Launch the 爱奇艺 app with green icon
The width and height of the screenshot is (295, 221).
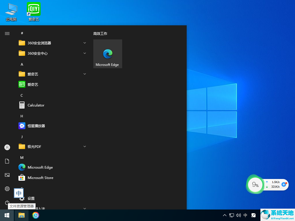click(52, 84)
